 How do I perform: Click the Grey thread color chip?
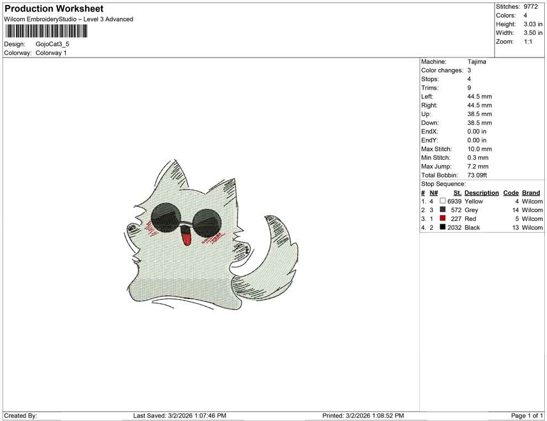(441, 210)
